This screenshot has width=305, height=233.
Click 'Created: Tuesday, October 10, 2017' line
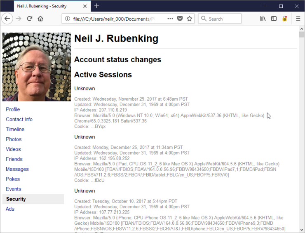(x=126, y=201)
